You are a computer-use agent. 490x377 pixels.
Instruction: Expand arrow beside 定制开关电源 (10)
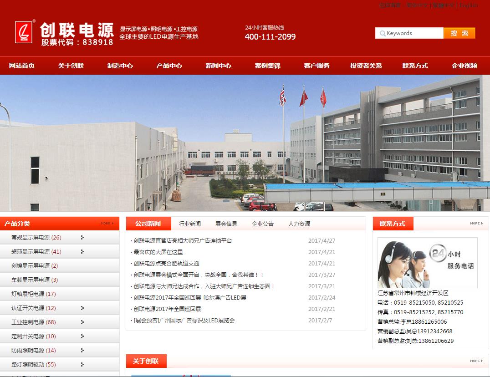(x=82, y=336)
